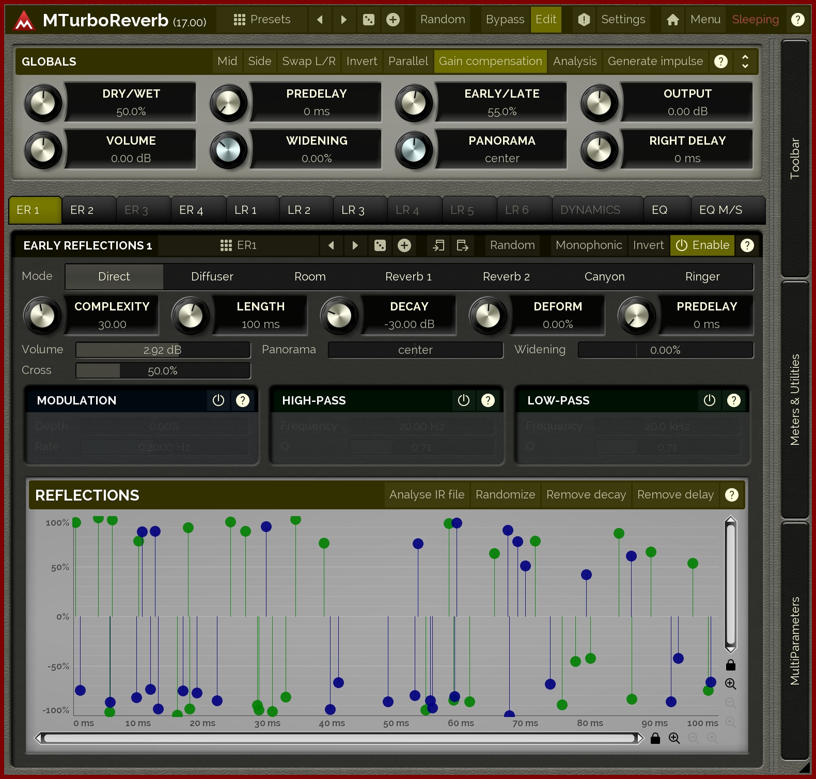Click the next preset arrow in top bar
This screenshot has width=816, height=779.
pyautogui.click(x=344, y=20)
